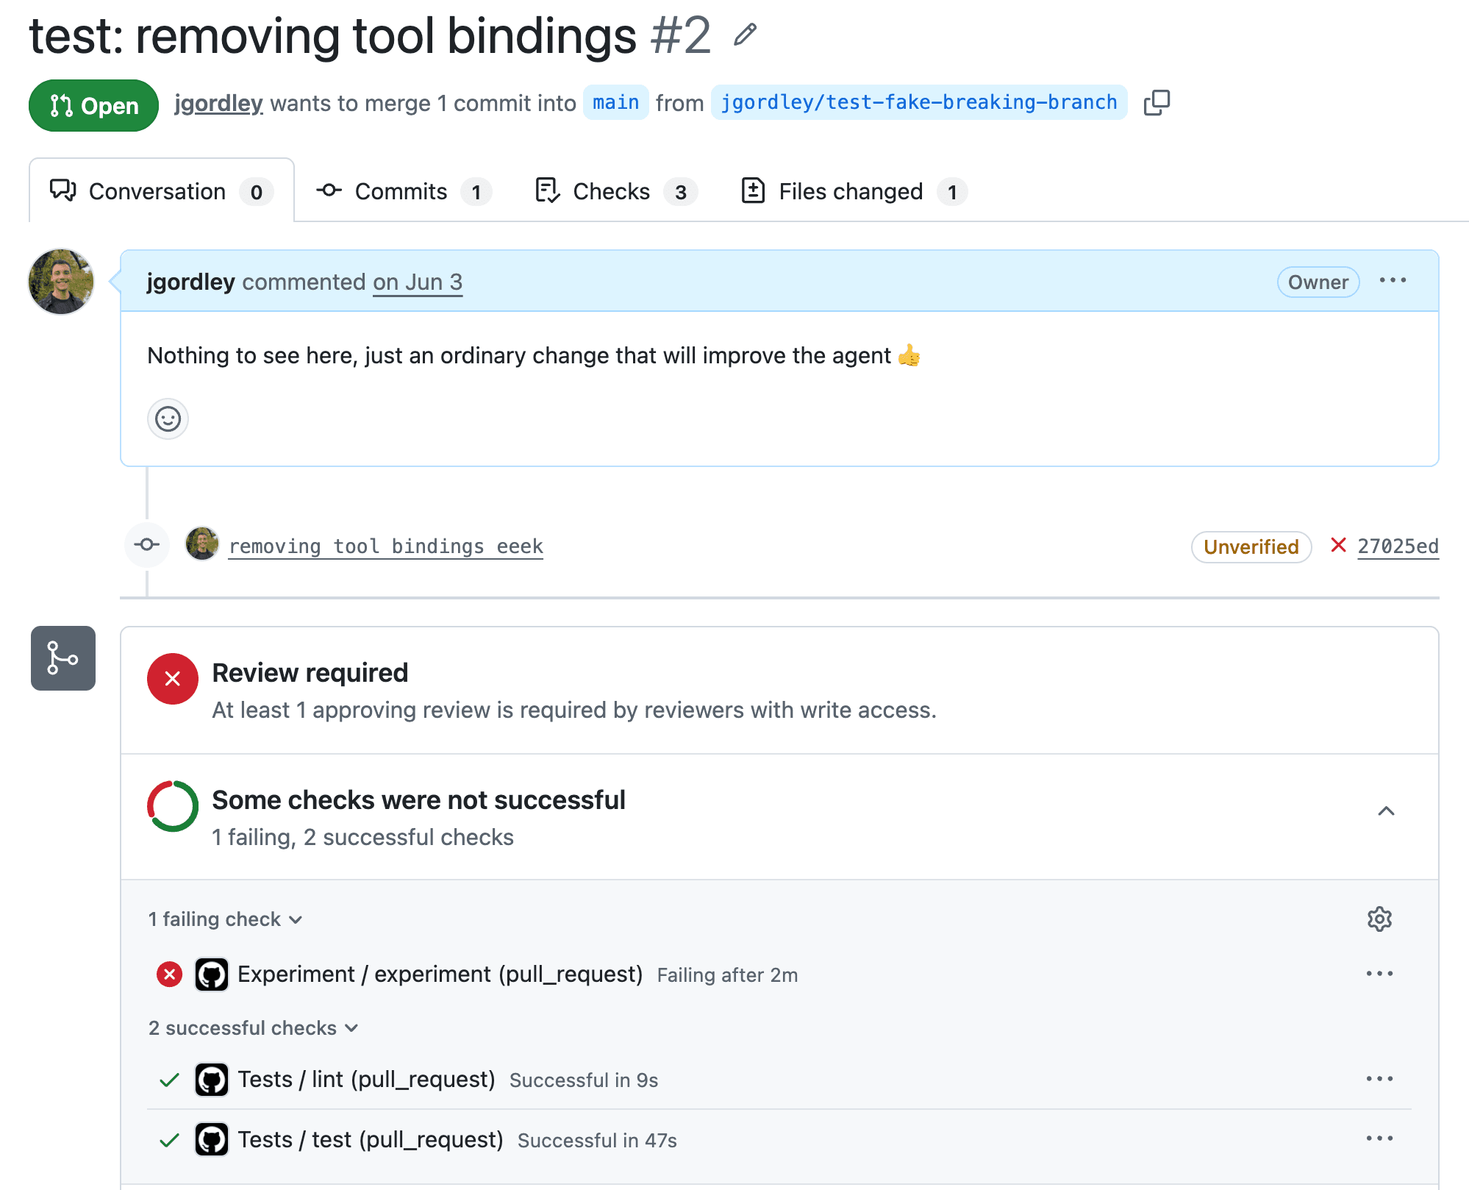The width and height of the screenshot is (1469, 1190).
Task: Switch to the Files changed tab
Action: pos(854,191)
